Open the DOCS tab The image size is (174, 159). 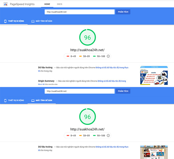click(59, 4)
